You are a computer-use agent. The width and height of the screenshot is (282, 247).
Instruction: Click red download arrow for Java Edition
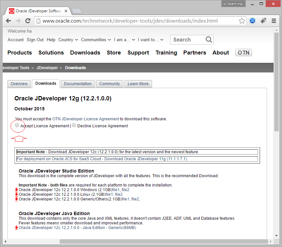point(16,228)
